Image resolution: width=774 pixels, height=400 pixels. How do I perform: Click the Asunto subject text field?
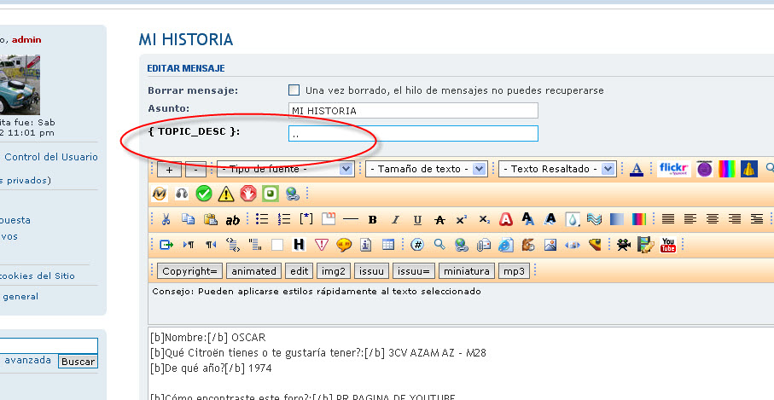(414, 111)
